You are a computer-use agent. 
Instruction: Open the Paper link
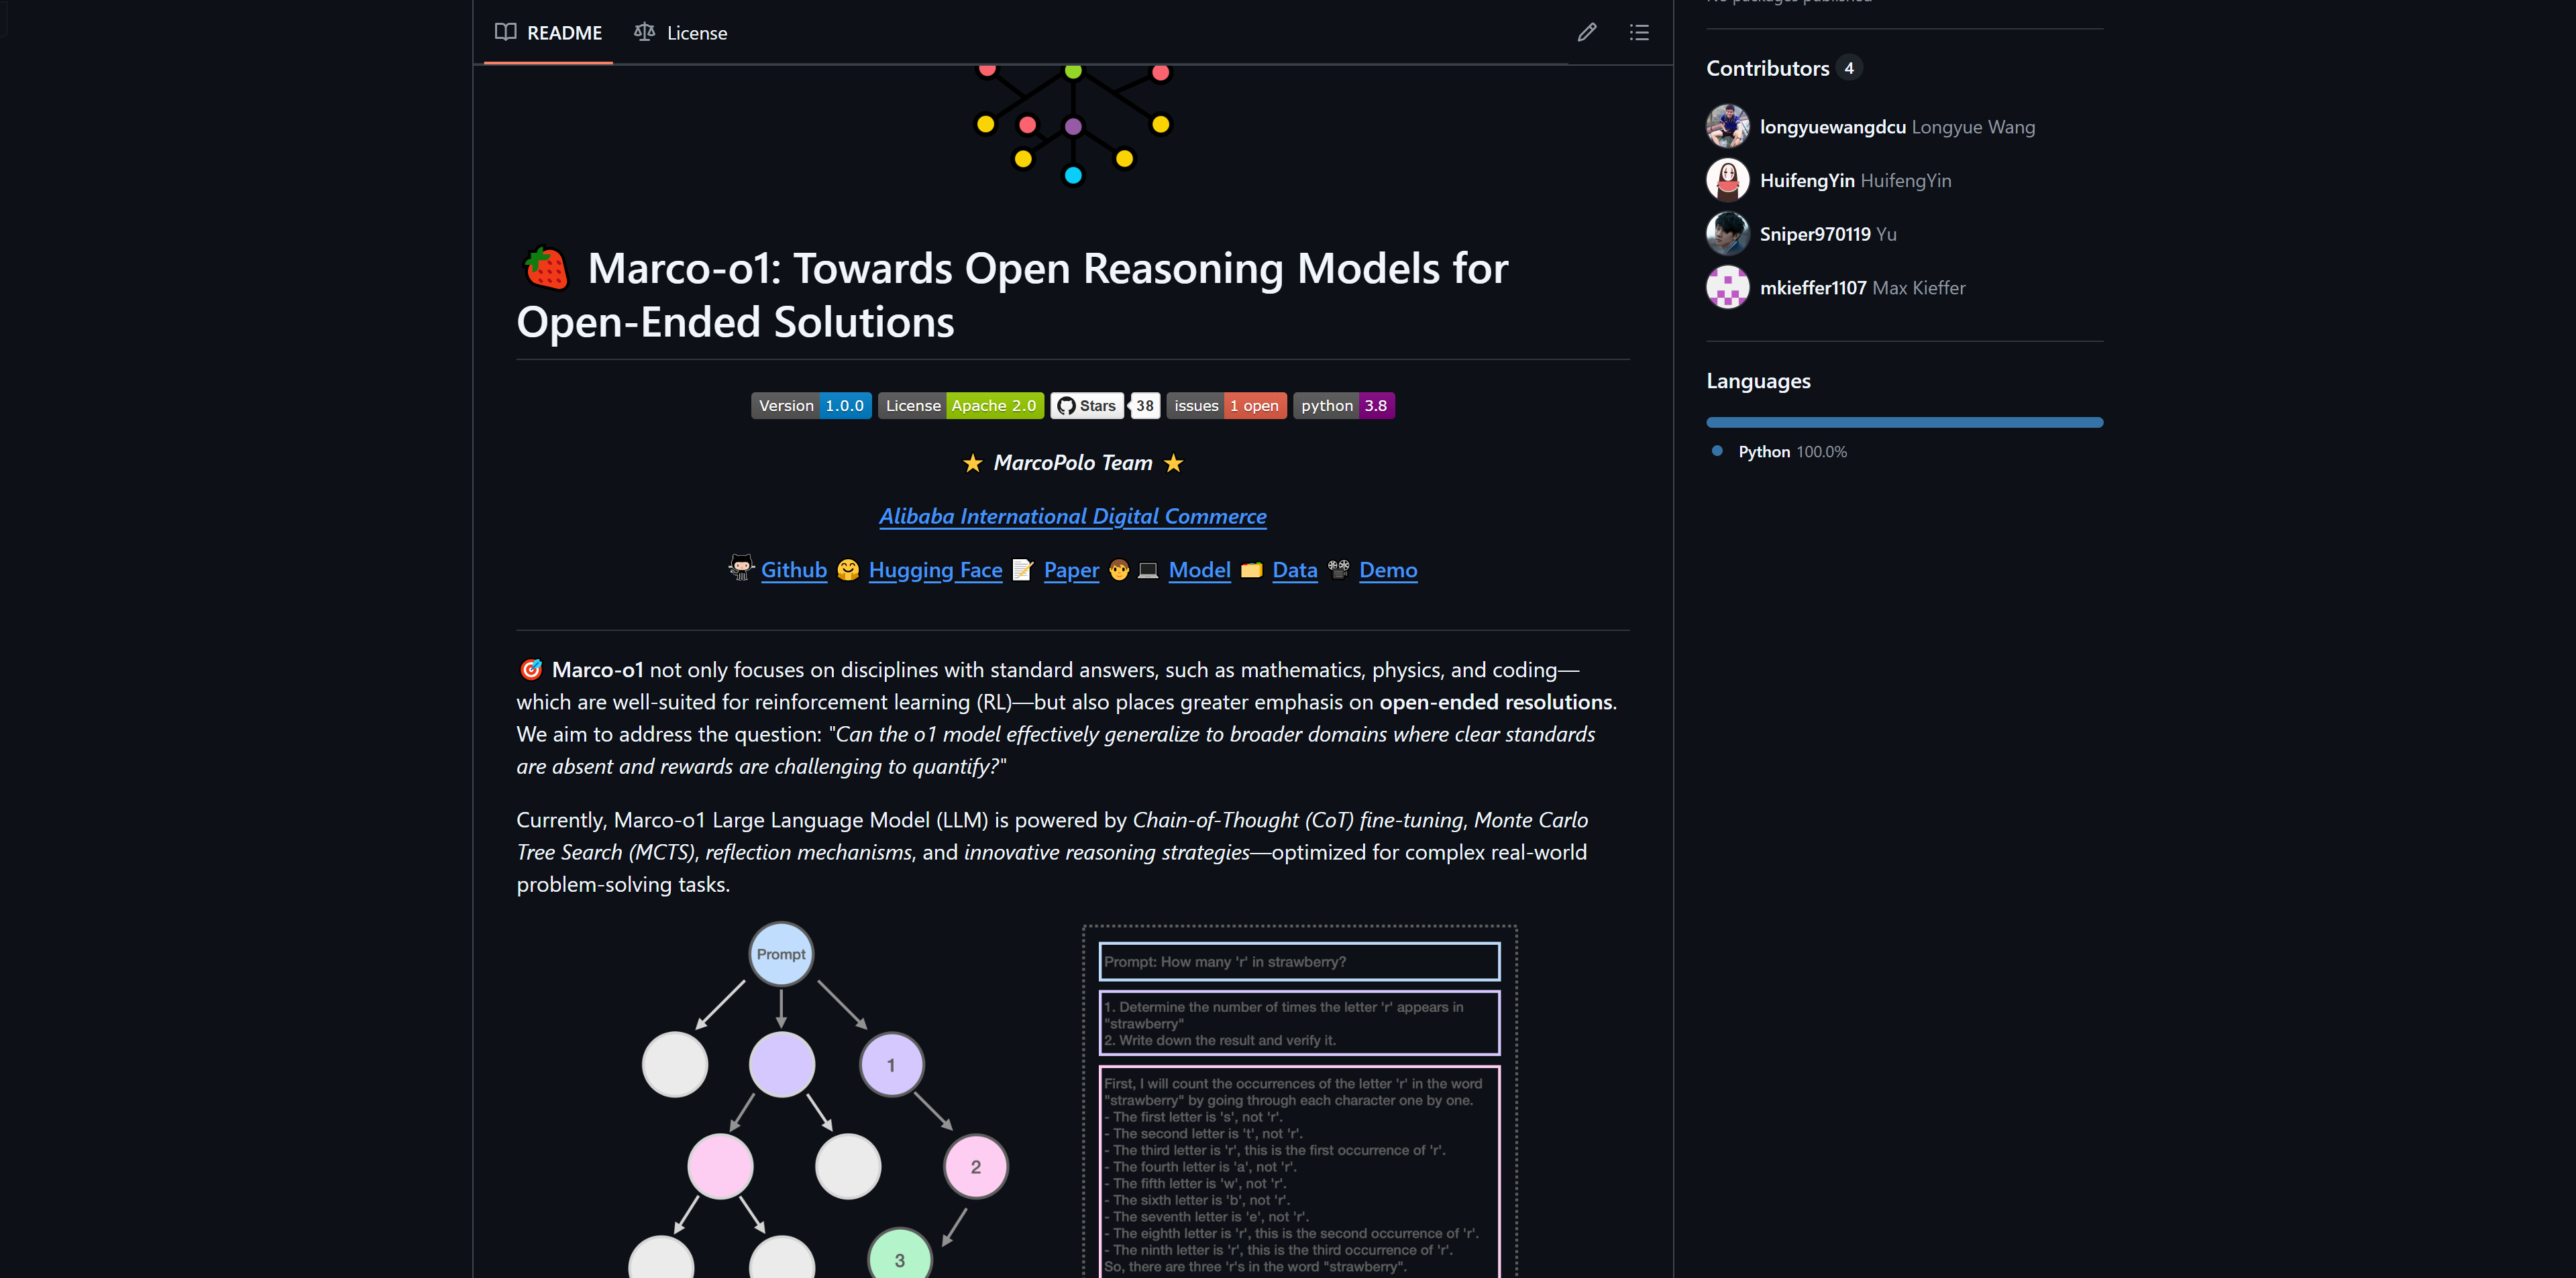coord(1071,569)
